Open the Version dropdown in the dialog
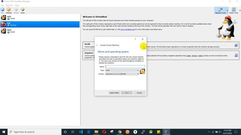The image size is (241, 135). [122, 74]
